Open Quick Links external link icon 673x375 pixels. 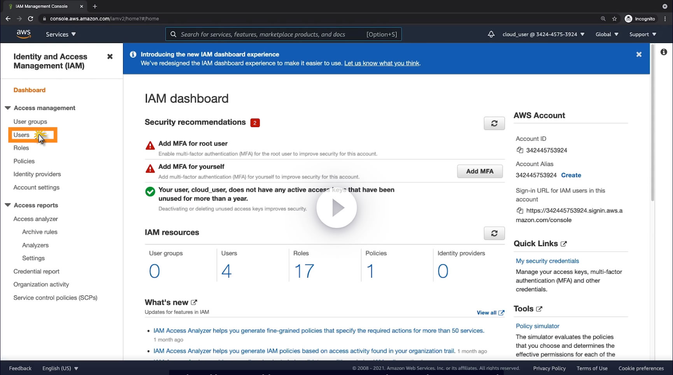pos(564,244)
